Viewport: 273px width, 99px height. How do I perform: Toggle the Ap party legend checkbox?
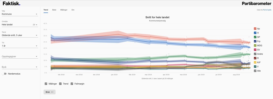pyautogui.click(x=255, y=29)
